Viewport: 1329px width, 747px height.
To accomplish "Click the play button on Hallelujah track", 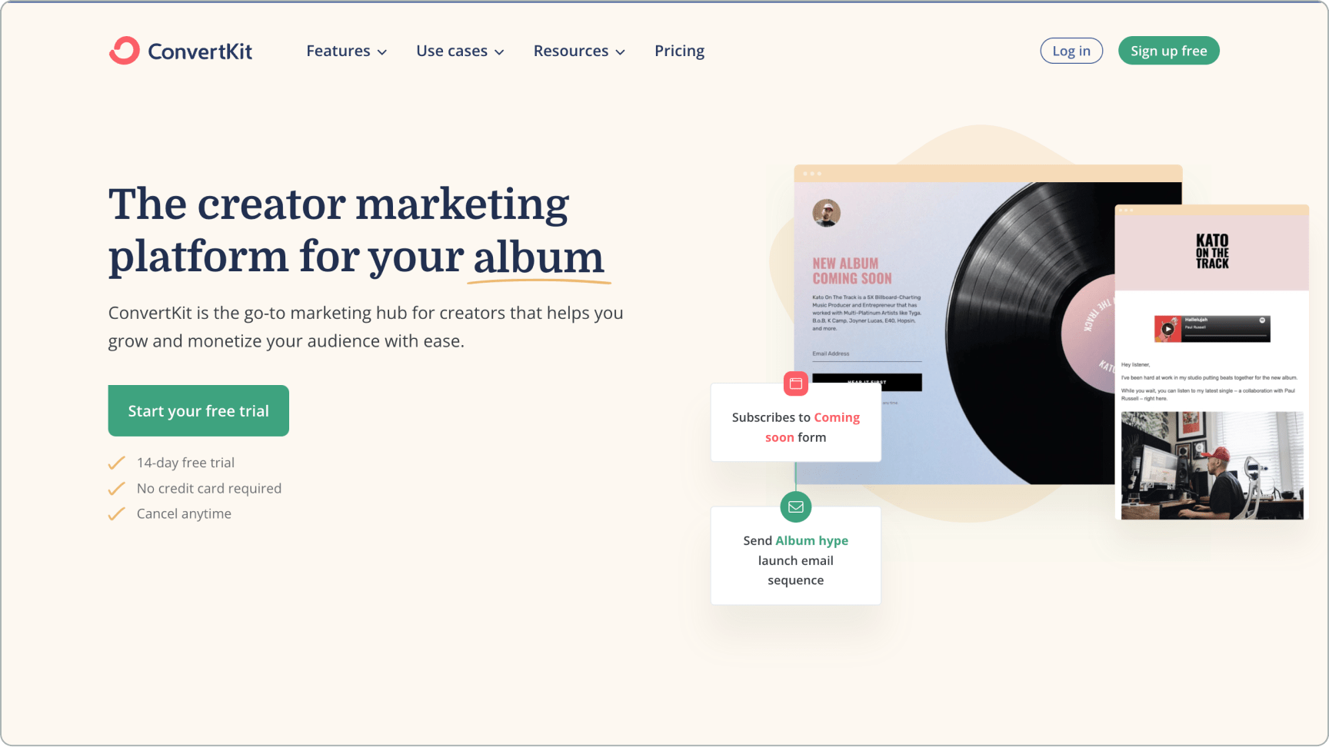I will 1167,329.
